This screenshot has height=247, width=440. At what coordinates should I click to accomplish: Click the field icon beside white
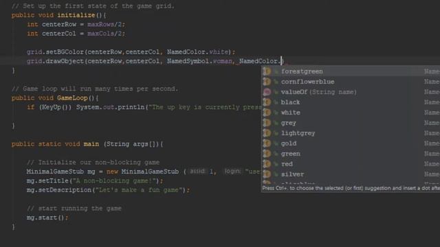pyautogui.click(x=267, y=113)
